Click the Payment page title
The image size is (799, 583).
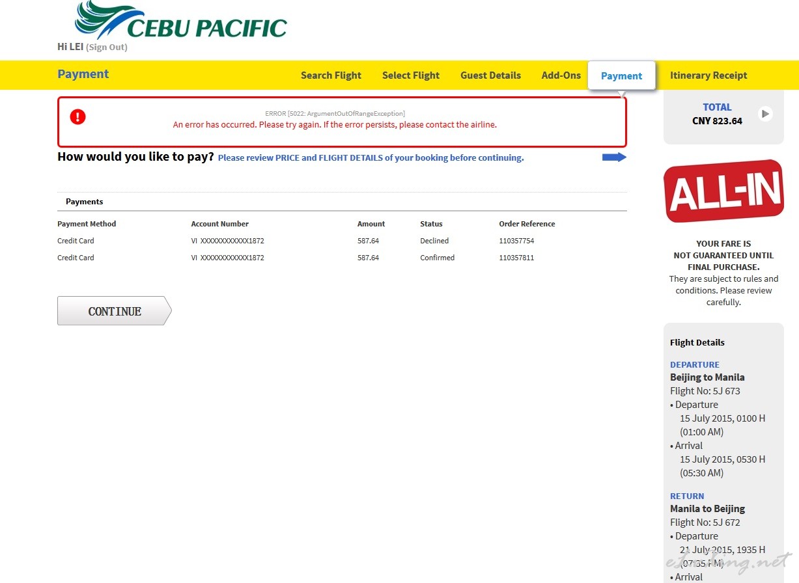tap(83, 74)
